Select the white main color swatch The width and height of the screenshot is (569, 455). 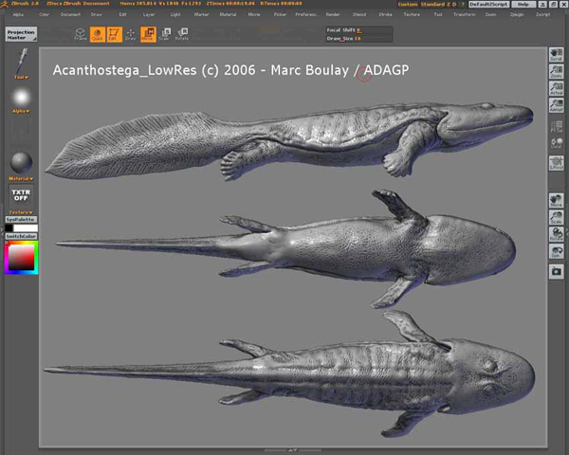[26, 228]
